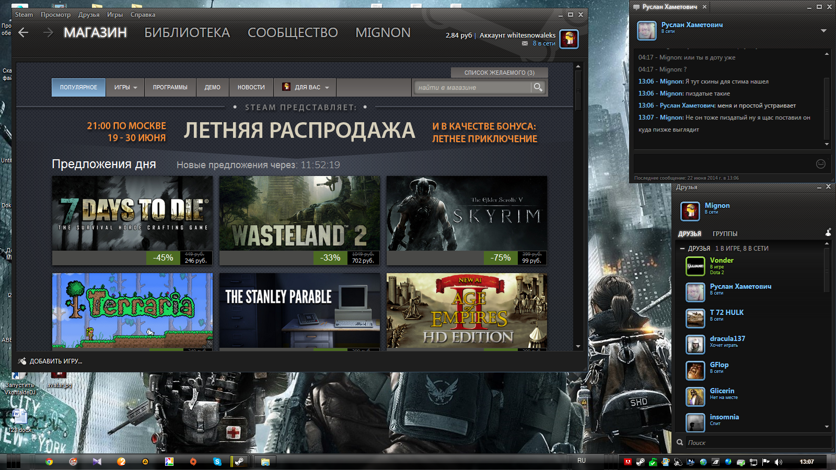Switch to ГРУППЫ tab in Friends window

click(x=725, y=233)
